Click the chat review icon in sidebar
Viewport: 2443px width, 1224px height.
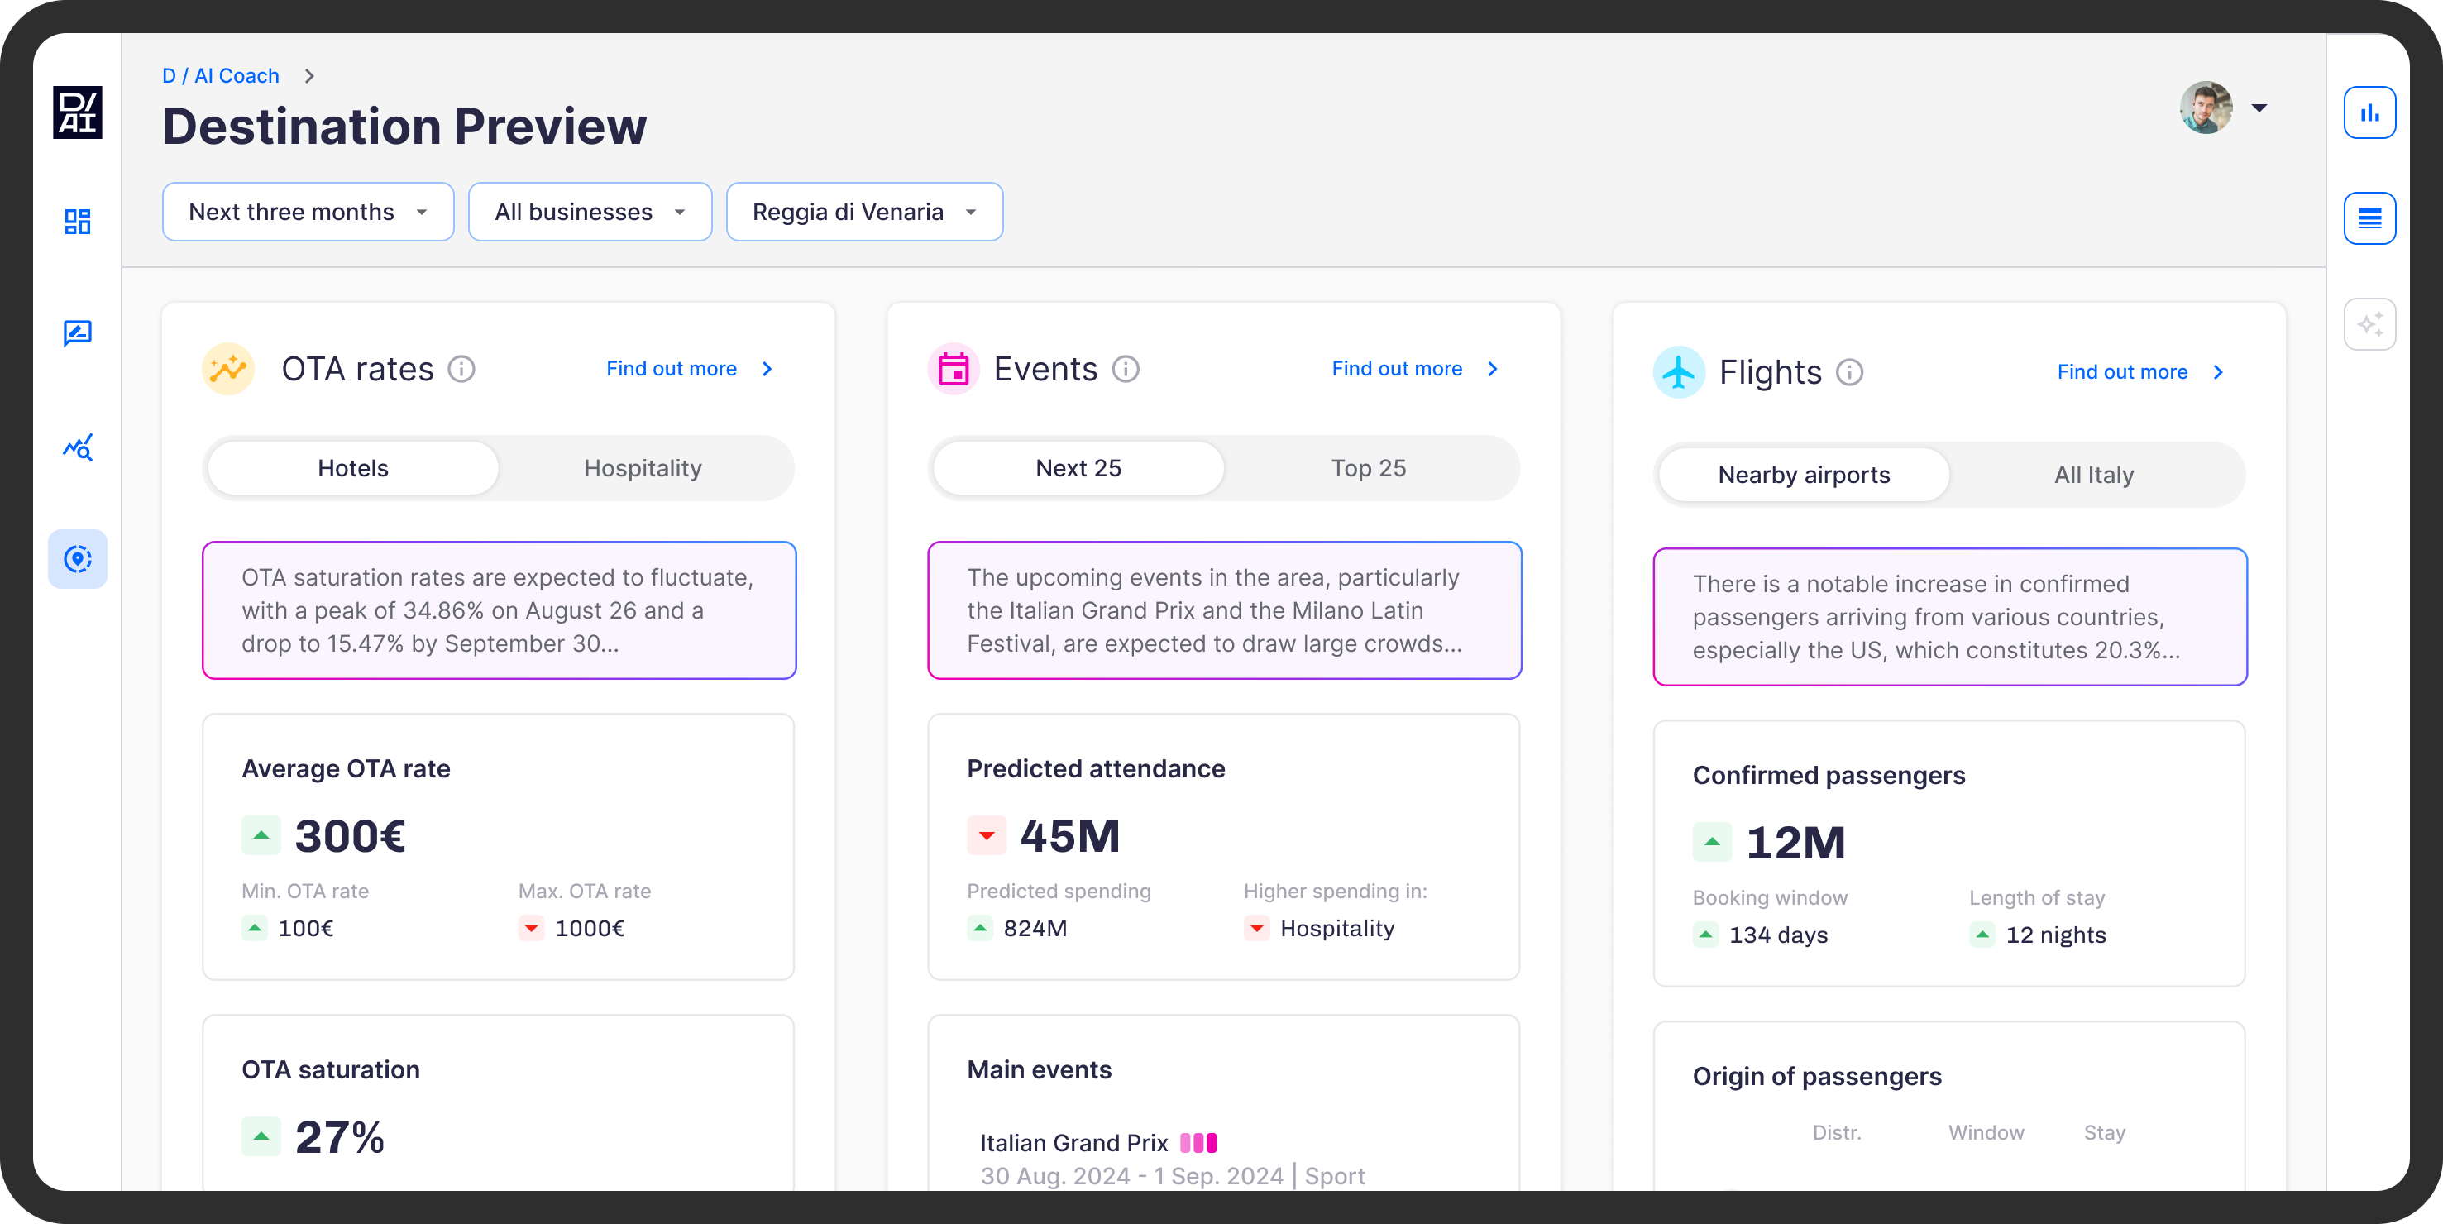coord(78,332)
